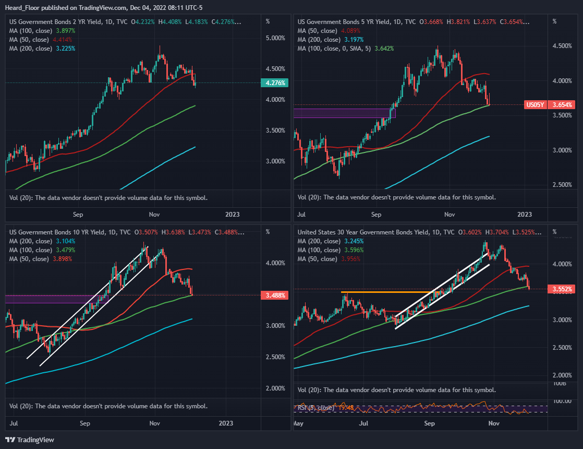583x449 pixels.
Task: Click the Vol (20) notice in 2 YR chart
Action: pyautogui.click(x=108, y=198)
